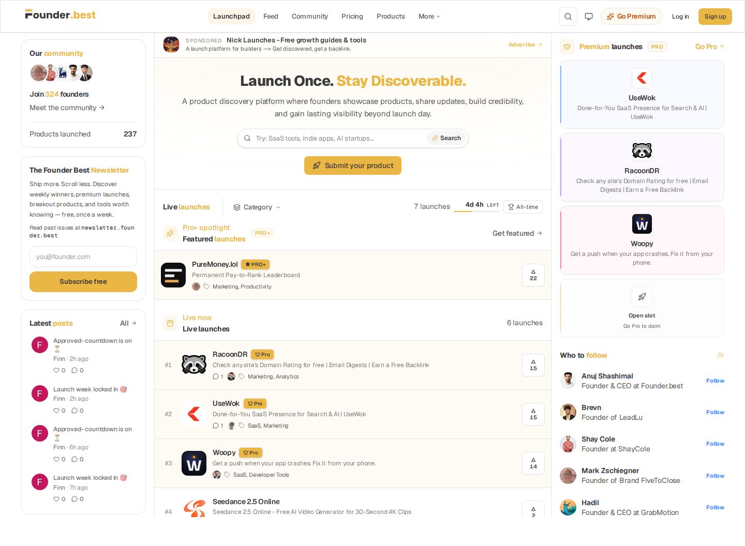The image size is (745, 546).
Task: View All latest posts
Action: click(128, 323)
